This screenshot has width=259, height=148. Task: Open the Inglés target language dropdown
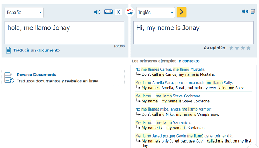point(155,12)
